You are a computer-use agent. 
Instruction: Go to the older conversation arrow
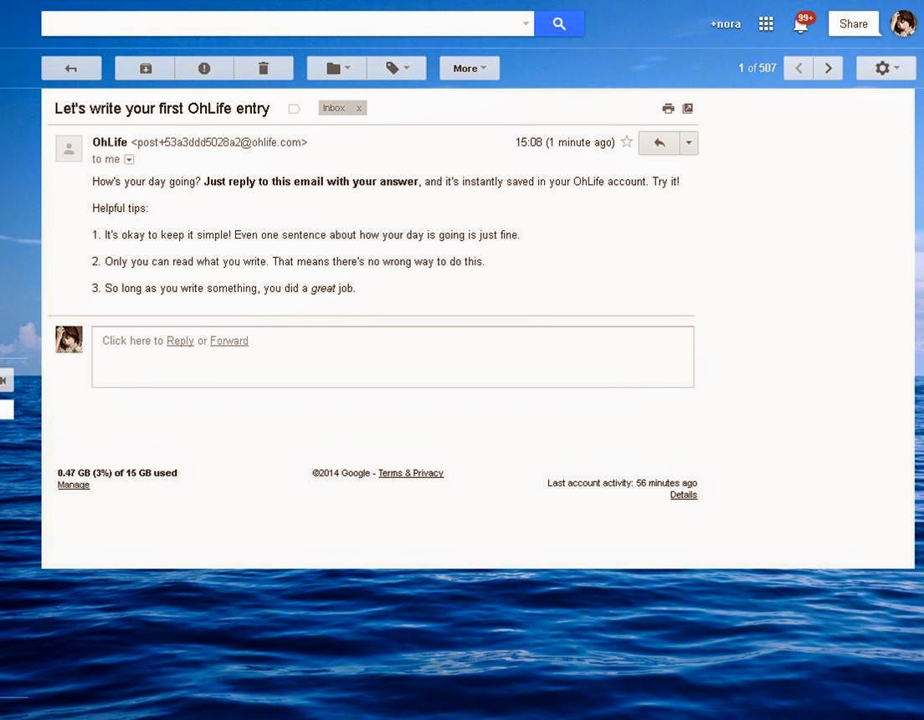tap(828, 69)
